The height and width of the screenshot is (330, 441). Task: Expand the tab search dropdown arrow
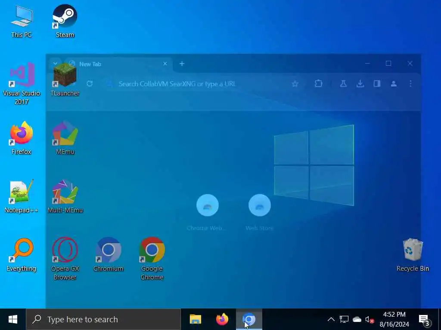(55, 64)
